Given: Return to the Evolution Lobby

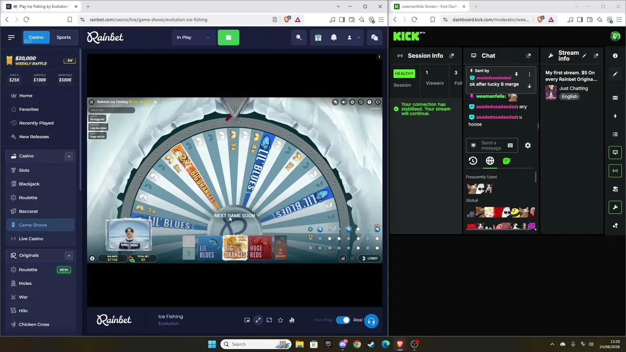Looking at the screenshot, I should [x=370, y=259].
